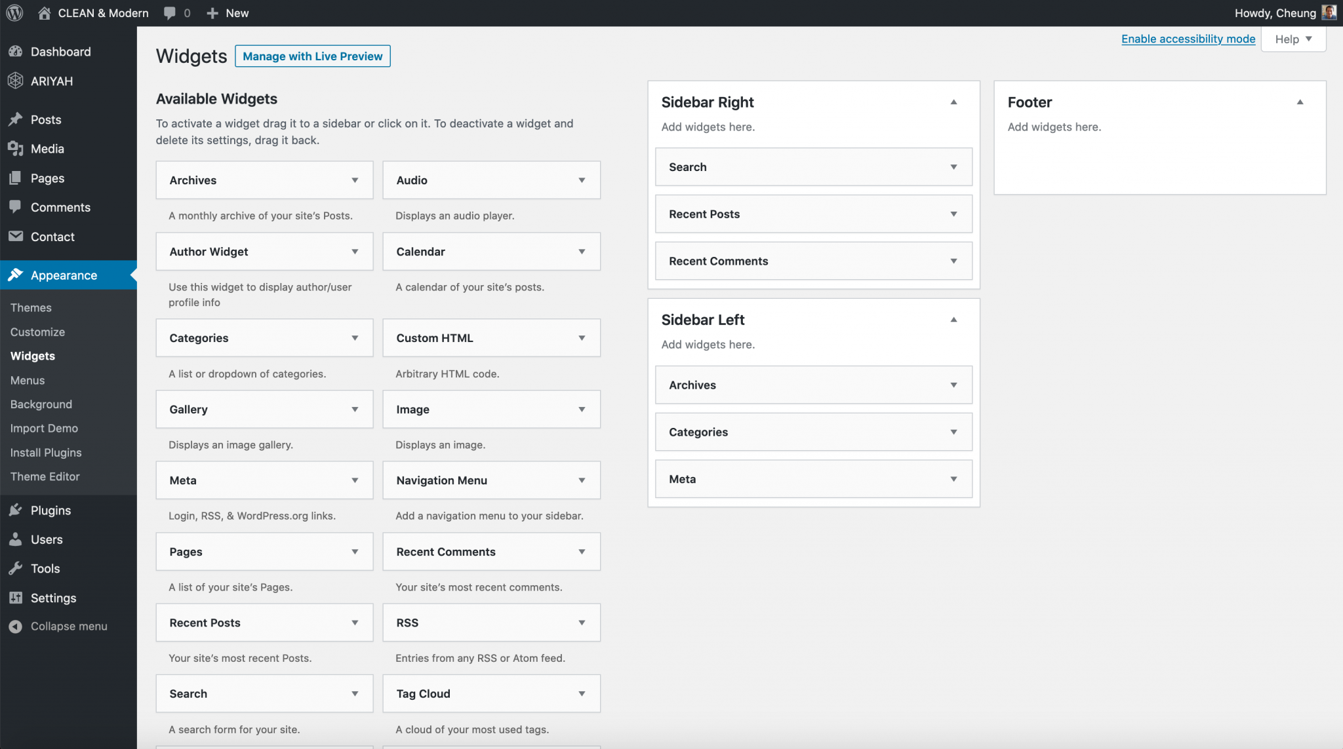Open the Appearance menu item
This screenshot has width=1343, height=749.
pos(64,275)
